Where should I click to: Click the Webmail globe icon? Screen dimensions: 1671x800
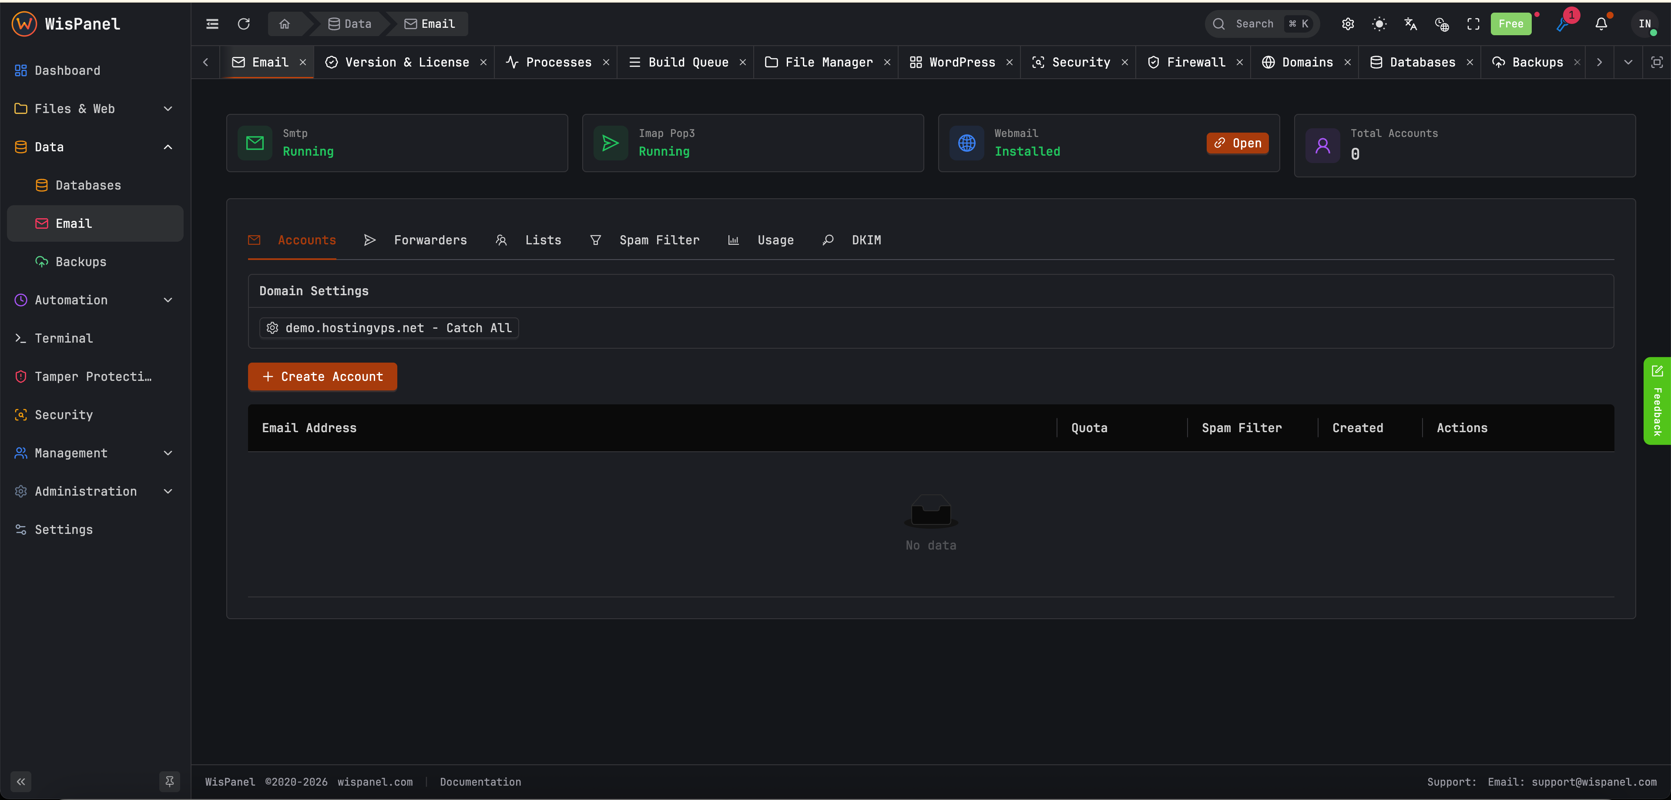[x=966, y=143]
